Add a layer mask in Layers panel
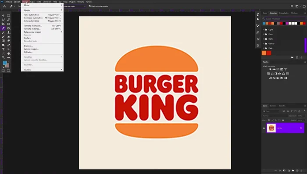The width and height of the screenshot is (307, 174). pos(284,170)
